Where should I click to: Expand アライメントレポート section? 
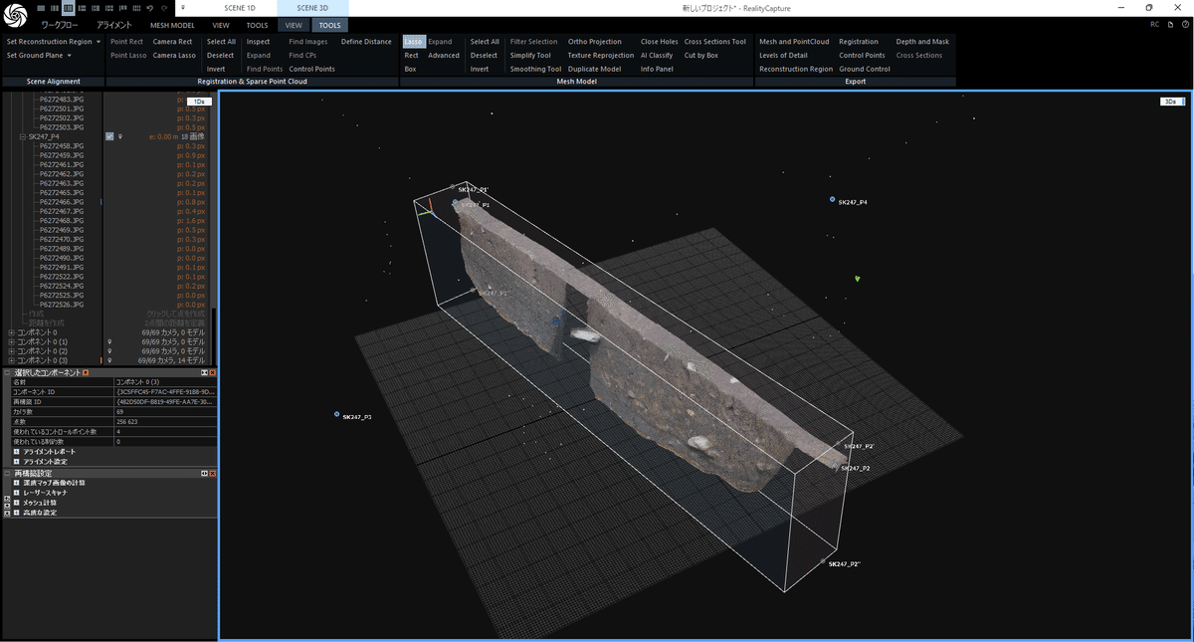(17, 452)
